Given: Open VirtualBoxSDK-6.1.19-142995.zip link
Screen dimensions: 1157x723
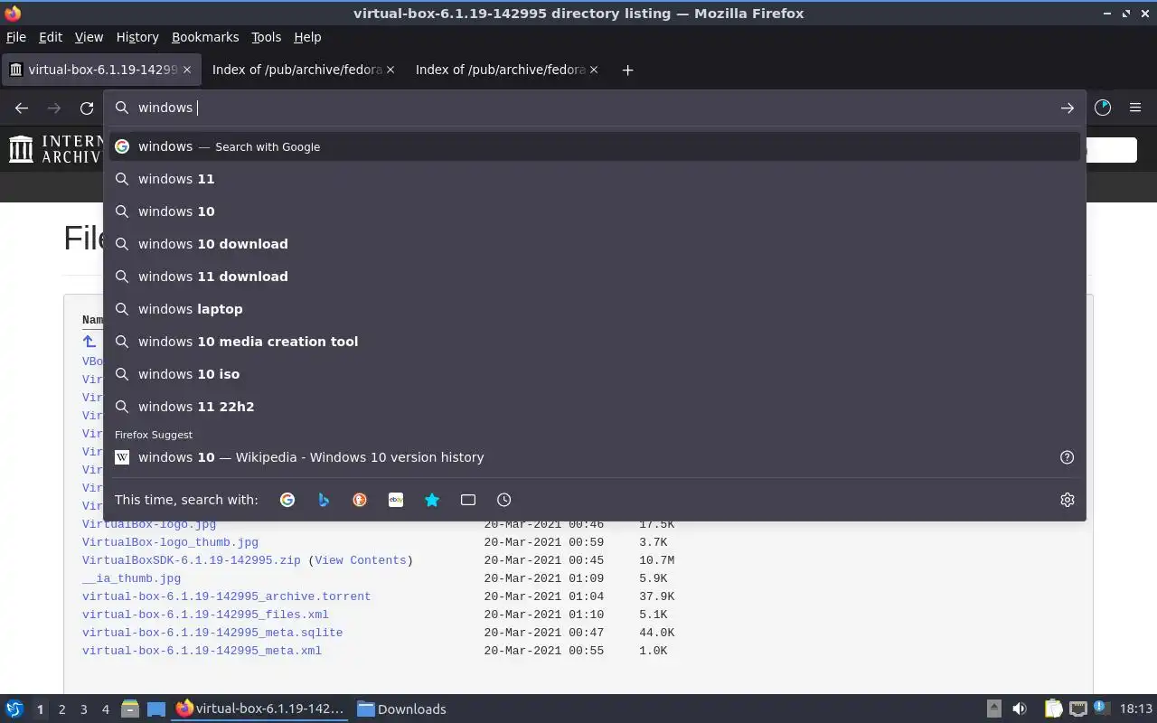Looking at the screenshot, I should [191, 560].
